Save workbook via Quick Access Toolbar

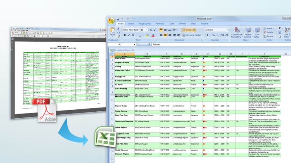[x=118, y=19]
